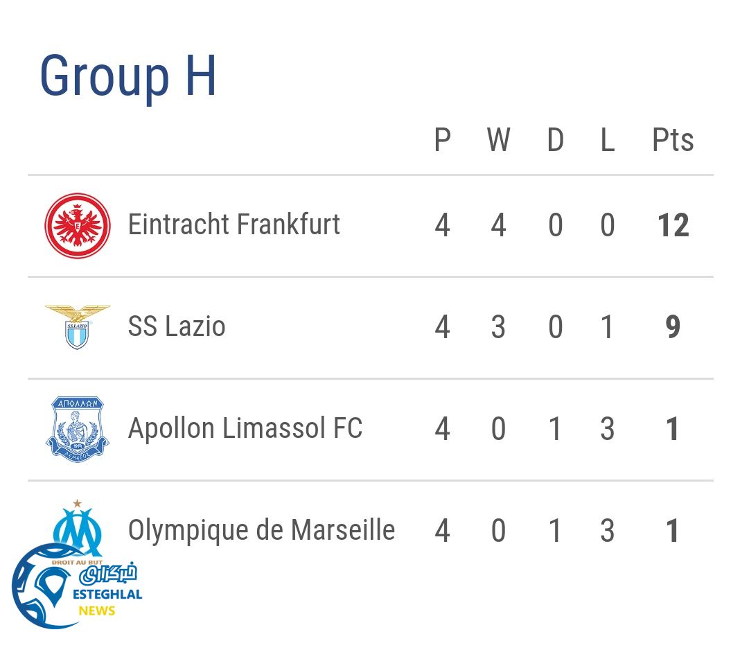Click the W (wins) column header
Image resolution: width=740 pixels, height=650 pixels.
498,140
